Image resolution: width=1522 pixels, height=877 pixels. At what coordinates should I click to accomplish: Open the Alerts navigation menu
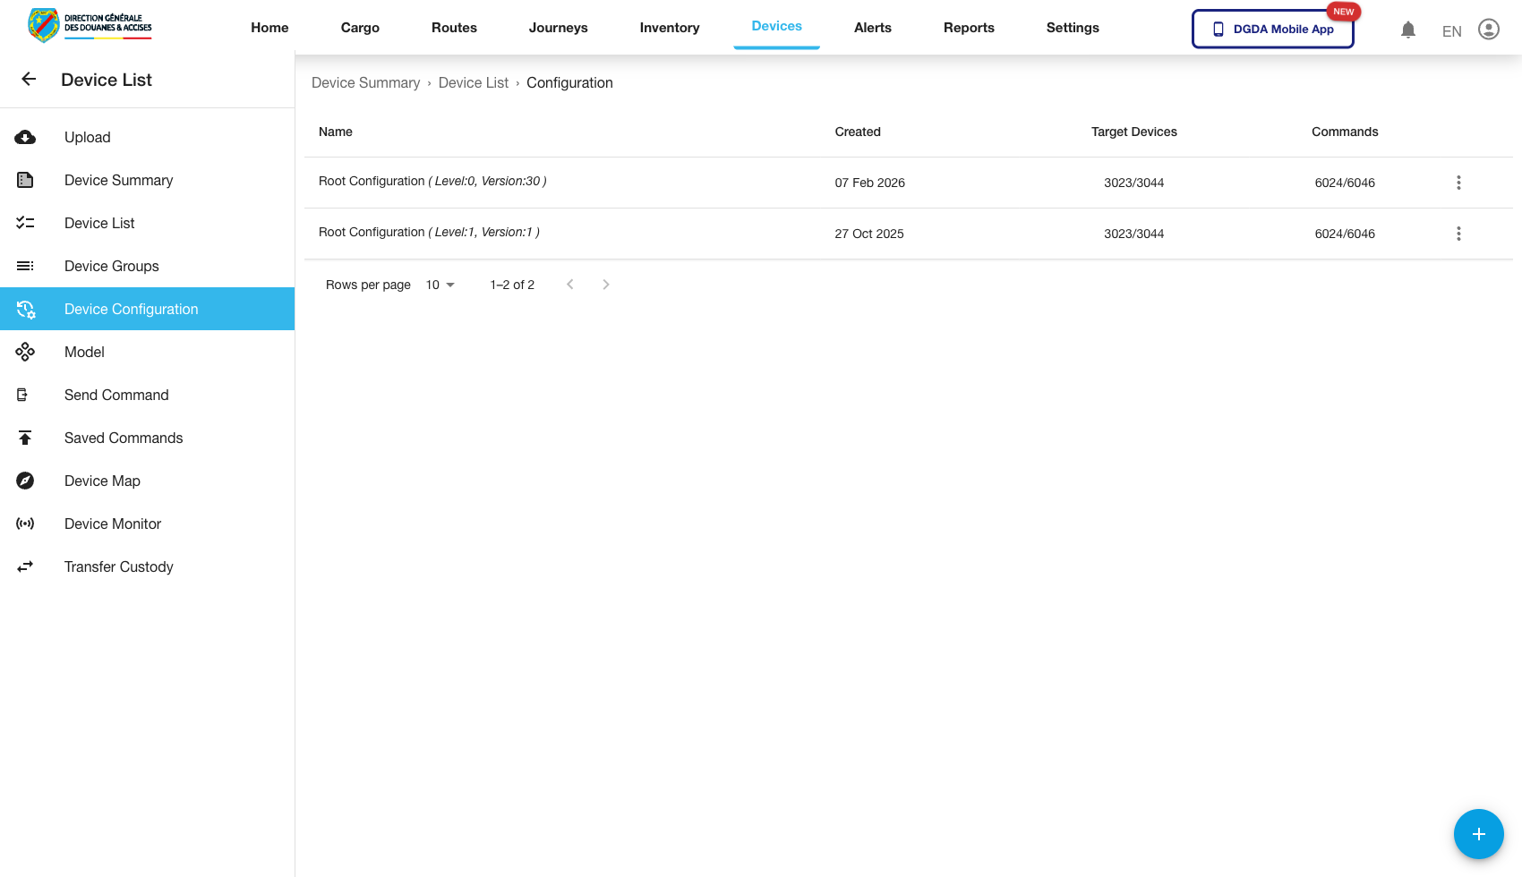pos(872,28)
